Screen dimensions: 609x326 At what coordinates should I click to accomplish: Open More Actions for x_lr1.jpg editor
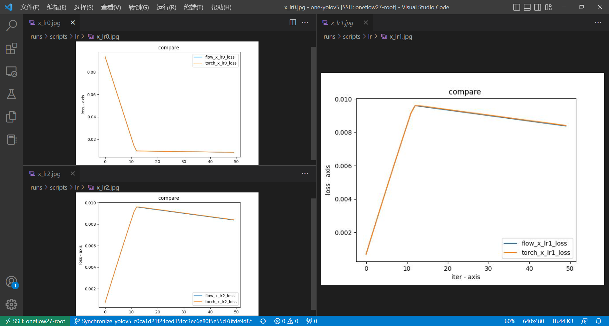(598, 22)
